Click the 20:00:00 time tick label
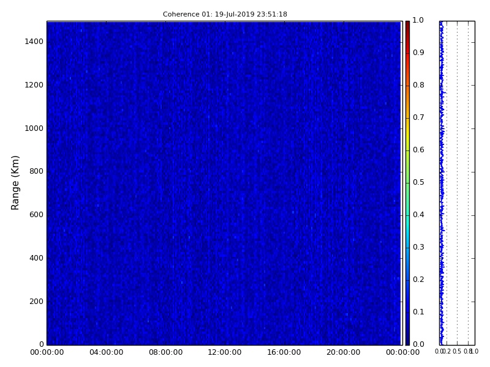 coord(343,352)
